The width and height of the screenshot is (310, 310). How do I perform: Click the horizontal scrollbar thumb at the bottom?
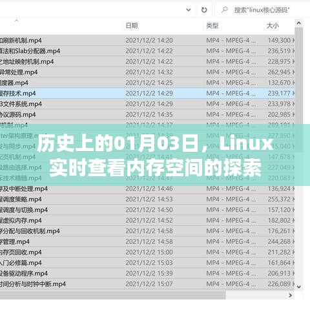(x=112, y=295)
